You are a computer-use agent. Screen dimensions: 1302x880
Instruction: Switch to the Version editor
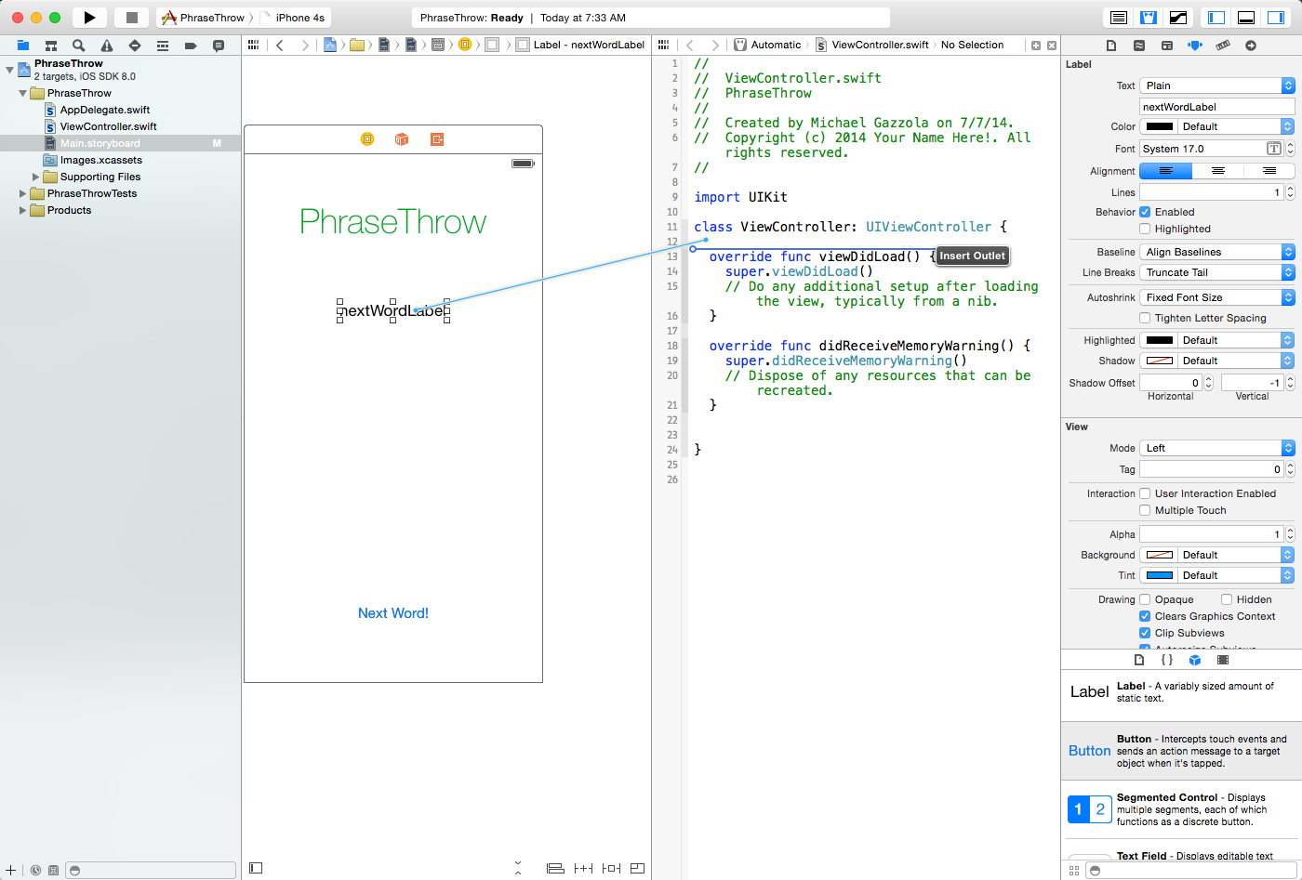point(1178,18)
